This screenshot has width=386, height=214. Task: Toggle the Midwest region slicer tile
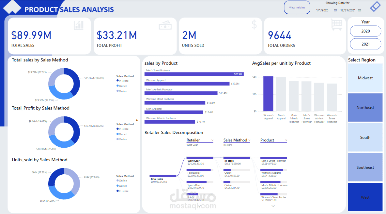(x=365, y=78)
